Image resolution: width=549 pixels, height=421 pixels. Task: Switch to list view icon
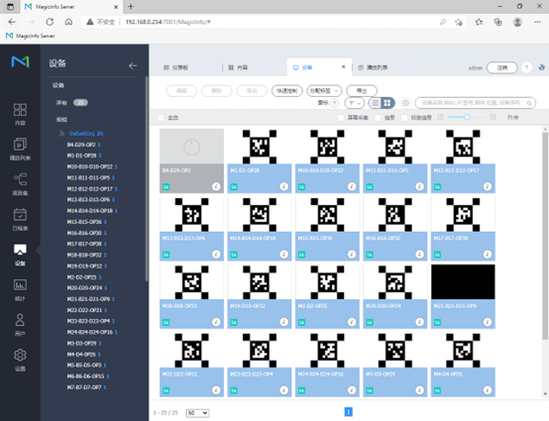tap(376, 103)
